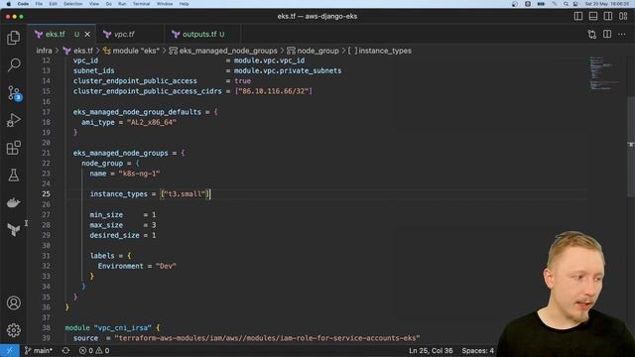Customize layout icon in title bar
This screenshot has height=357, width=635.
[623, 16]
